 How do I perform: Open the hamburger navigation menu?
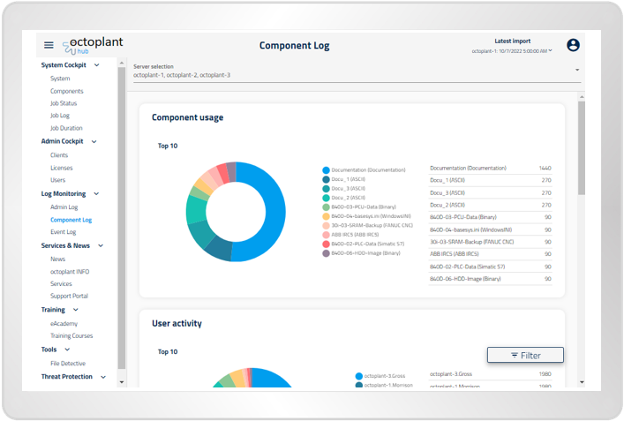[49, 45]
